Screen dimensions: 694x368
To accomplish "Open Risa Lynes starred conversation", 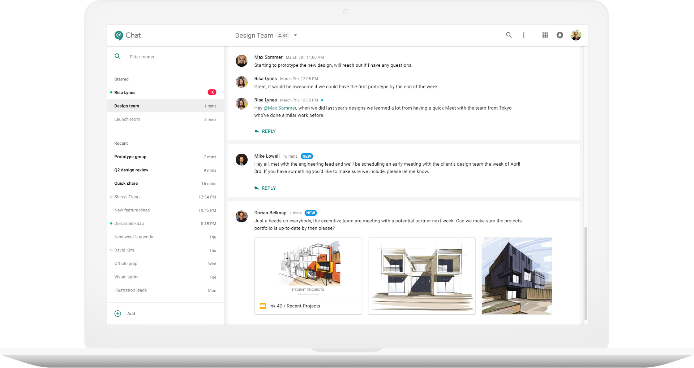I will click(166, 92).
